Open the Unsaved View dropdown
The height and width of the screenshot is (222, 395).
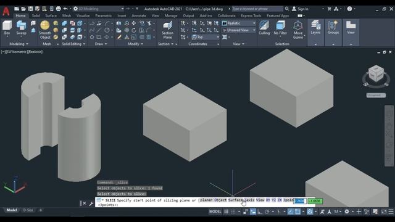pyautogui.click(x=239, y=30)
